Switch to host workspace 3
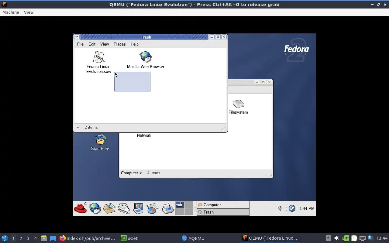This screenshot has width=389, height=243. [28, 238]
